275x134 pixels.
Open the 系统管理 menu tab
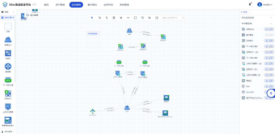click(124, 5)
